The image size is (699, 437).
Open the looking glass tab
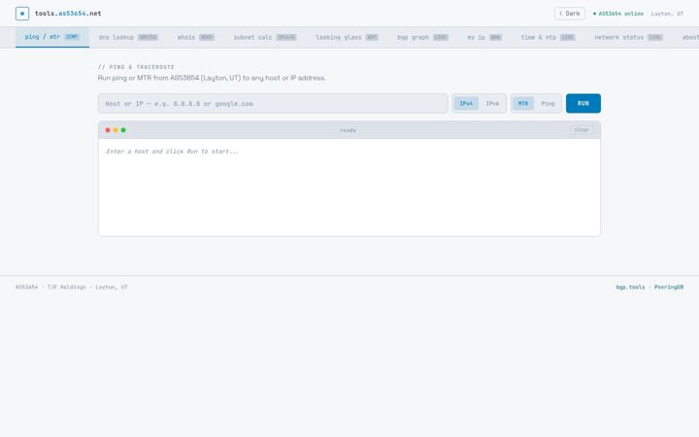tap(347, 38)
